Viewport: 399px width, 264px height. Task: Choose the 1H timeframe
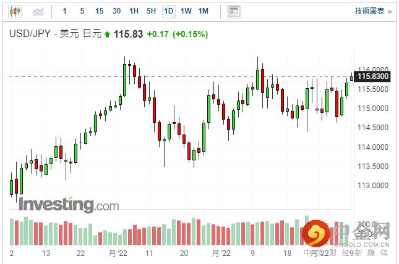tap(134, 11)
